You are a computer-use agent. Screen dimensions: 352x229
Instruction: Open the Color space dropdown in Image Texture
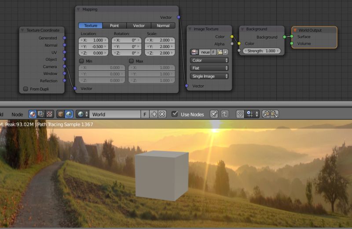point(209,60)
